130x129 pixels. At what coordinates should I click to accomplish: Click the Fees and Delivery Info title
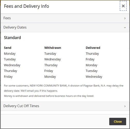pos(27,6)
